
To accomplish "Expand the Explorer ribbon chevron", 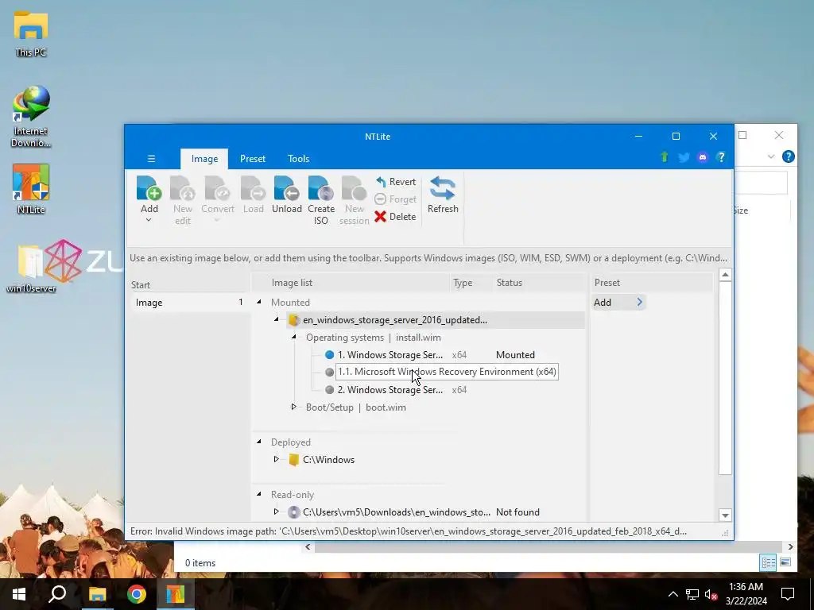I will [771, 156].
